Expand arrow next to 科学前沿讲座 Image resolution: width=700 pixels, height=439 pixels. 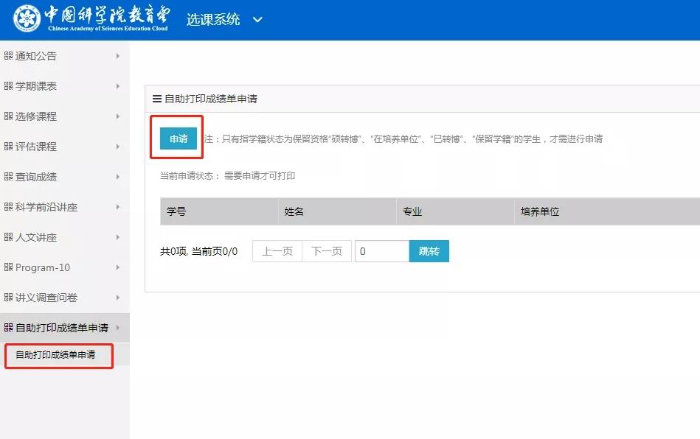pos(118,207)
